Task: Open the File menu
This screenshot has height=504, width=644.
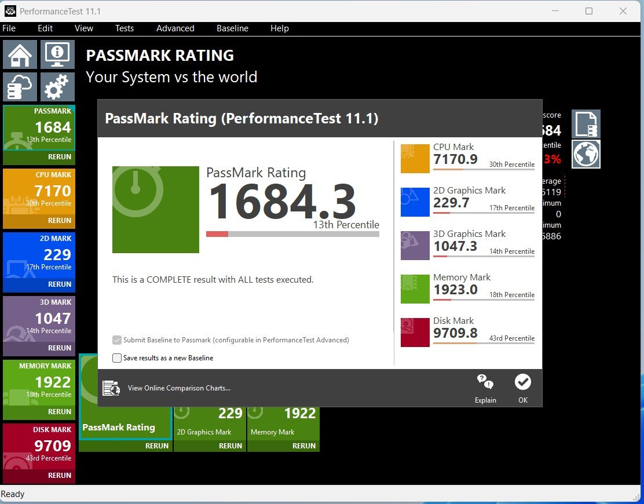Action: [9, 28]
